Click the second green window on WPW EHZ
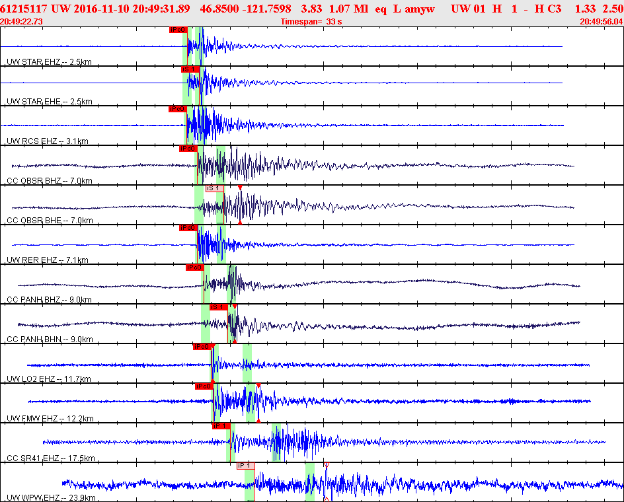Screen dimensions: 624x502 point(310,482)
